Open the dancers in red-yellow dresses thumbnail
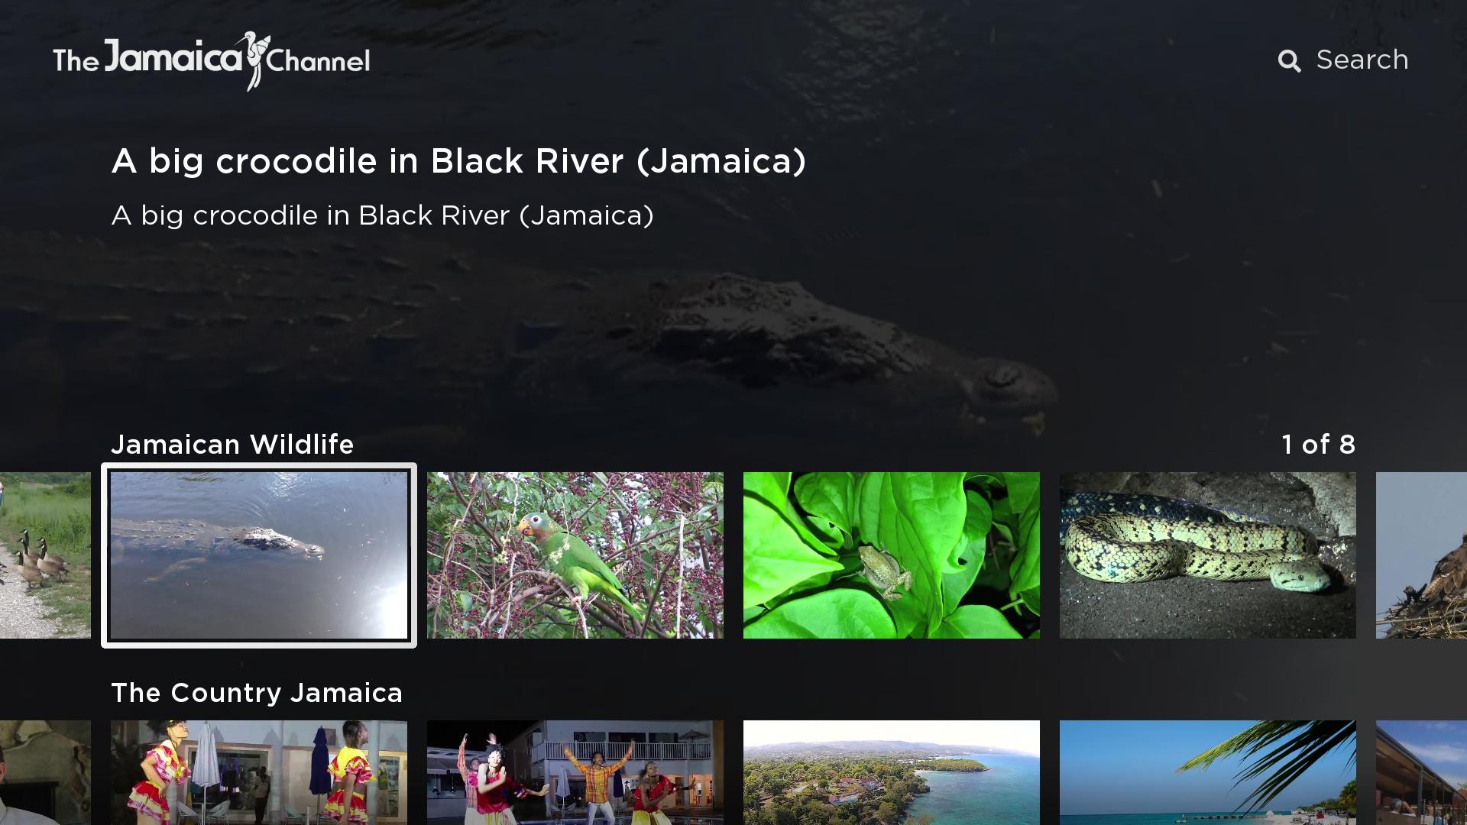The height and width of the screenshot is (825, 1467). pos(259,772)
